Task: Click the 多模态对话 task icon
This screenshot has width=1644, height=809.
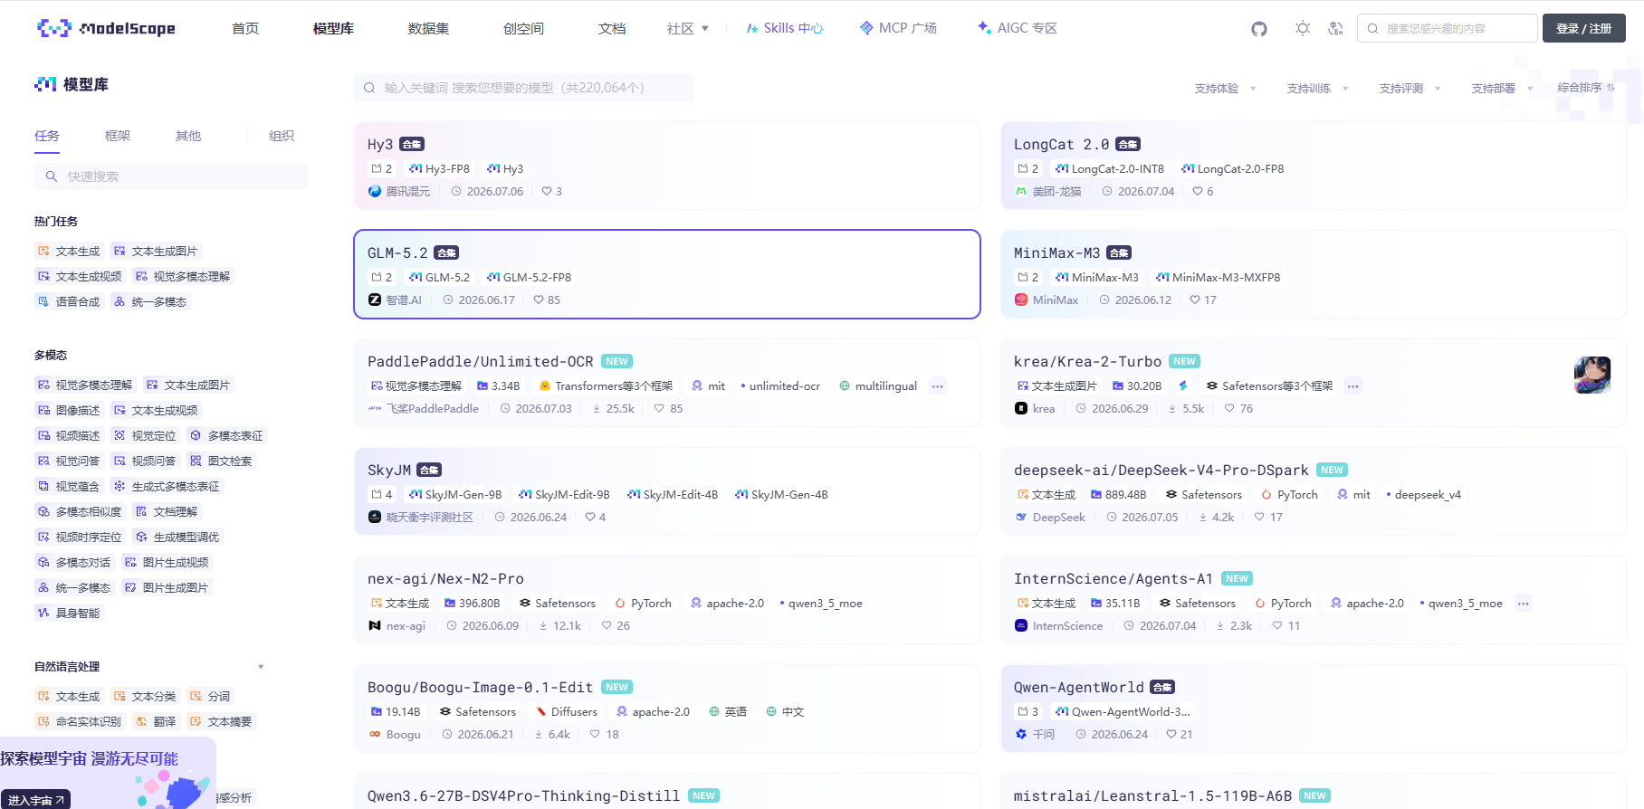Action: [43, 563]
